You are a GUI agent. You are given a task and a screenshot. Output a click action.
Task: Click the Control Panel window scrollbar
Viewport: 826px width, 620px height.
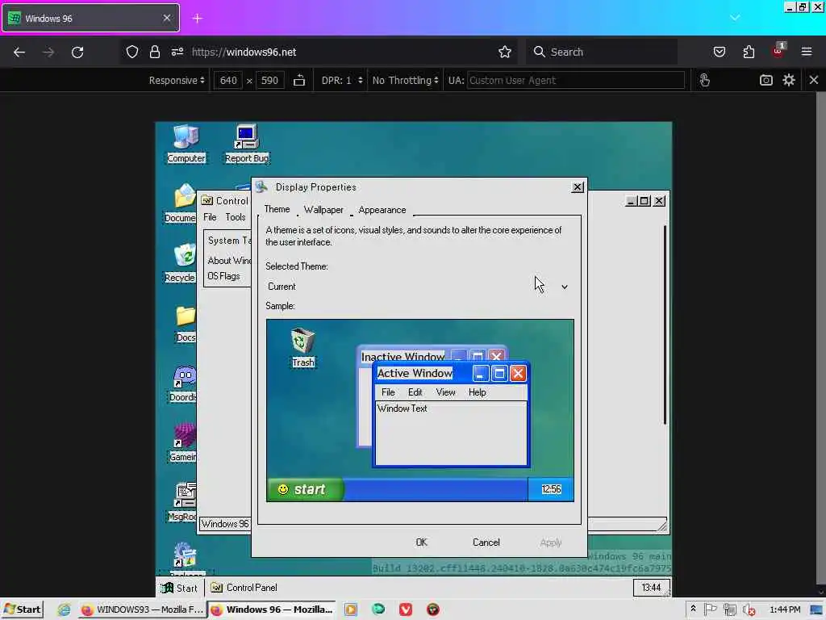(665, 325)
